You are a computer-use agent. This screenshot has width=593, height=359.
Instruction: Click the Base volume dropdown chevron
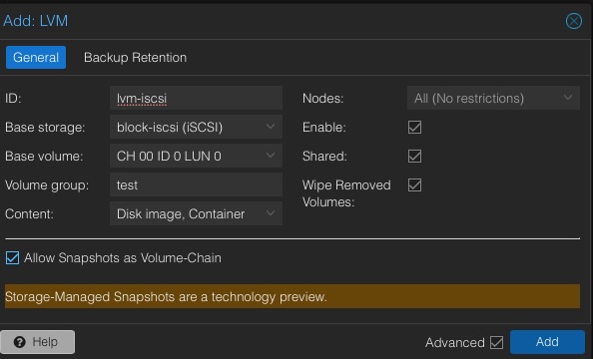pyautogui.click(x=270, y=156)
